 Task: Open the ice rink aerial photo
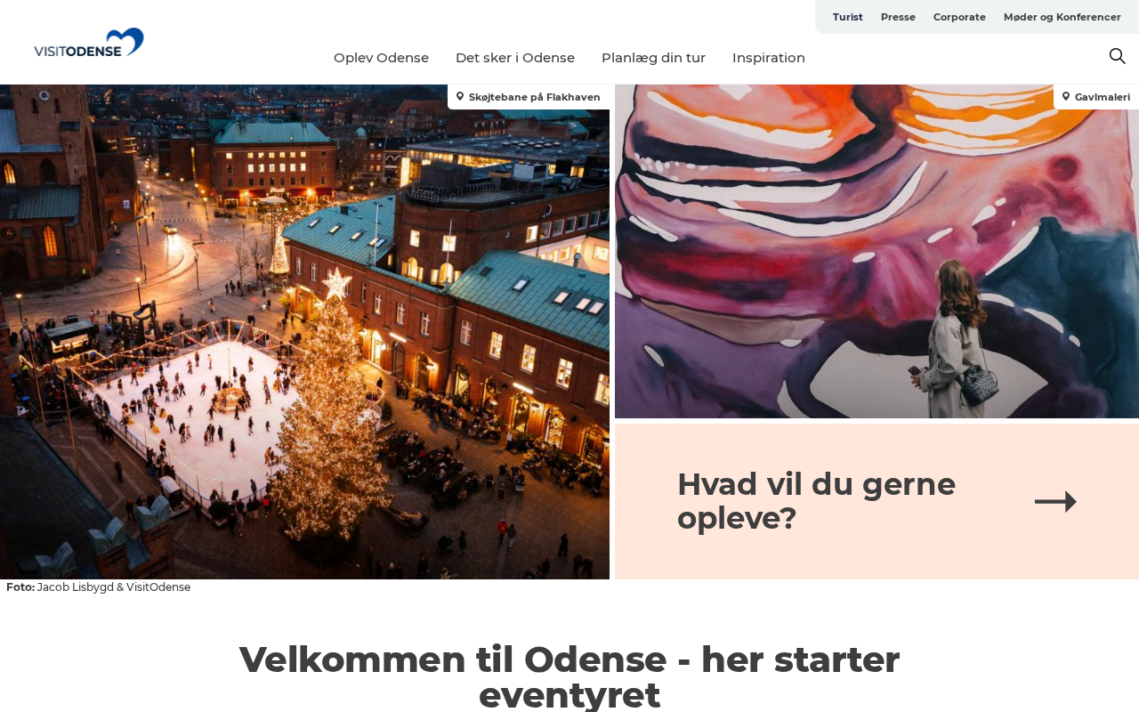click(304, 332)
